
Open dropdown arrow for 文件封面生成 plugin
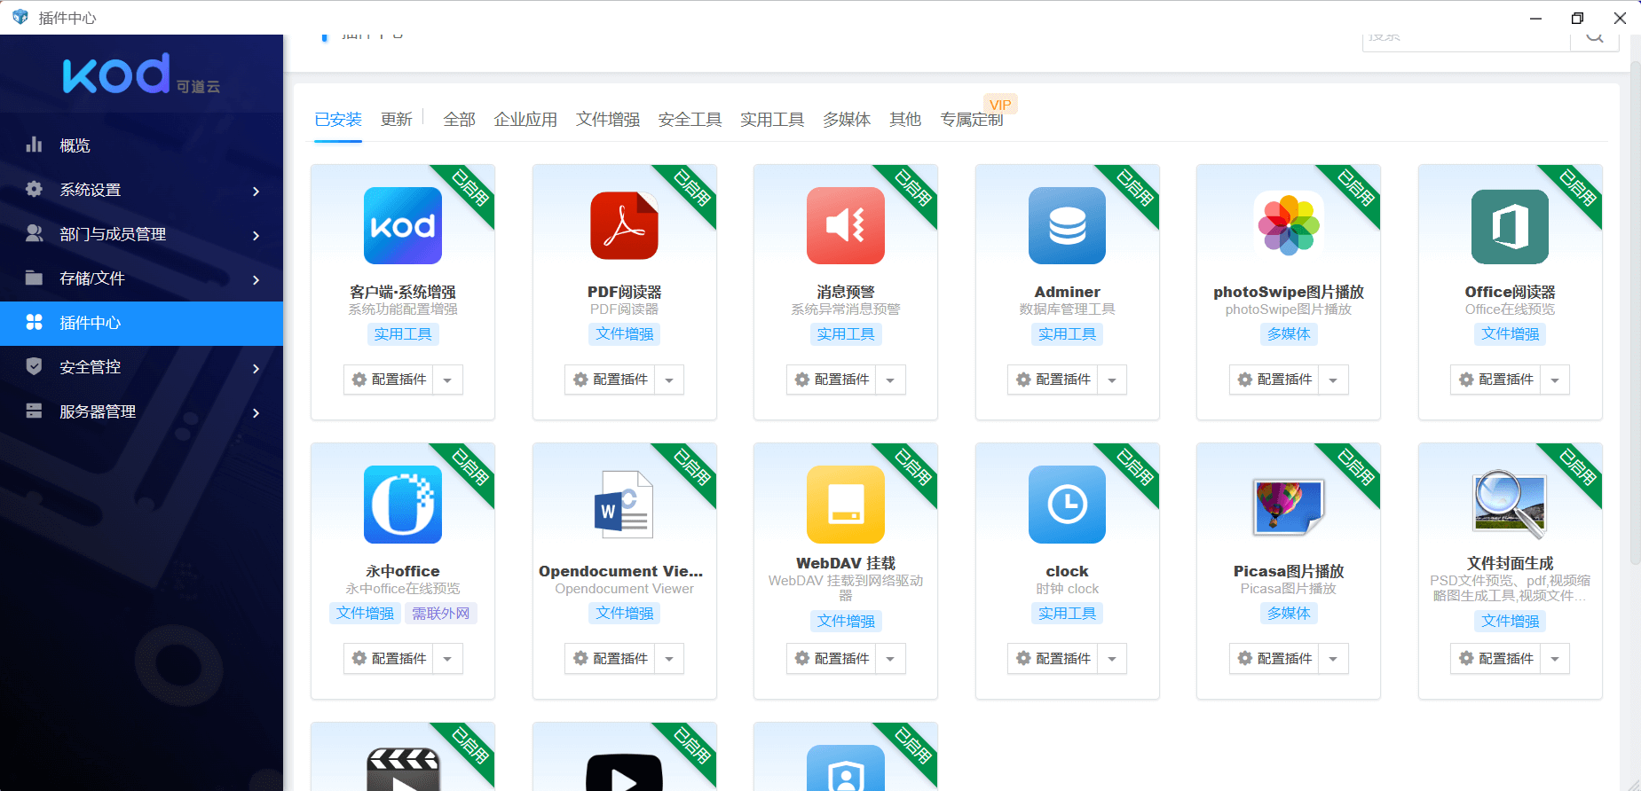(x=1555, y=659)
